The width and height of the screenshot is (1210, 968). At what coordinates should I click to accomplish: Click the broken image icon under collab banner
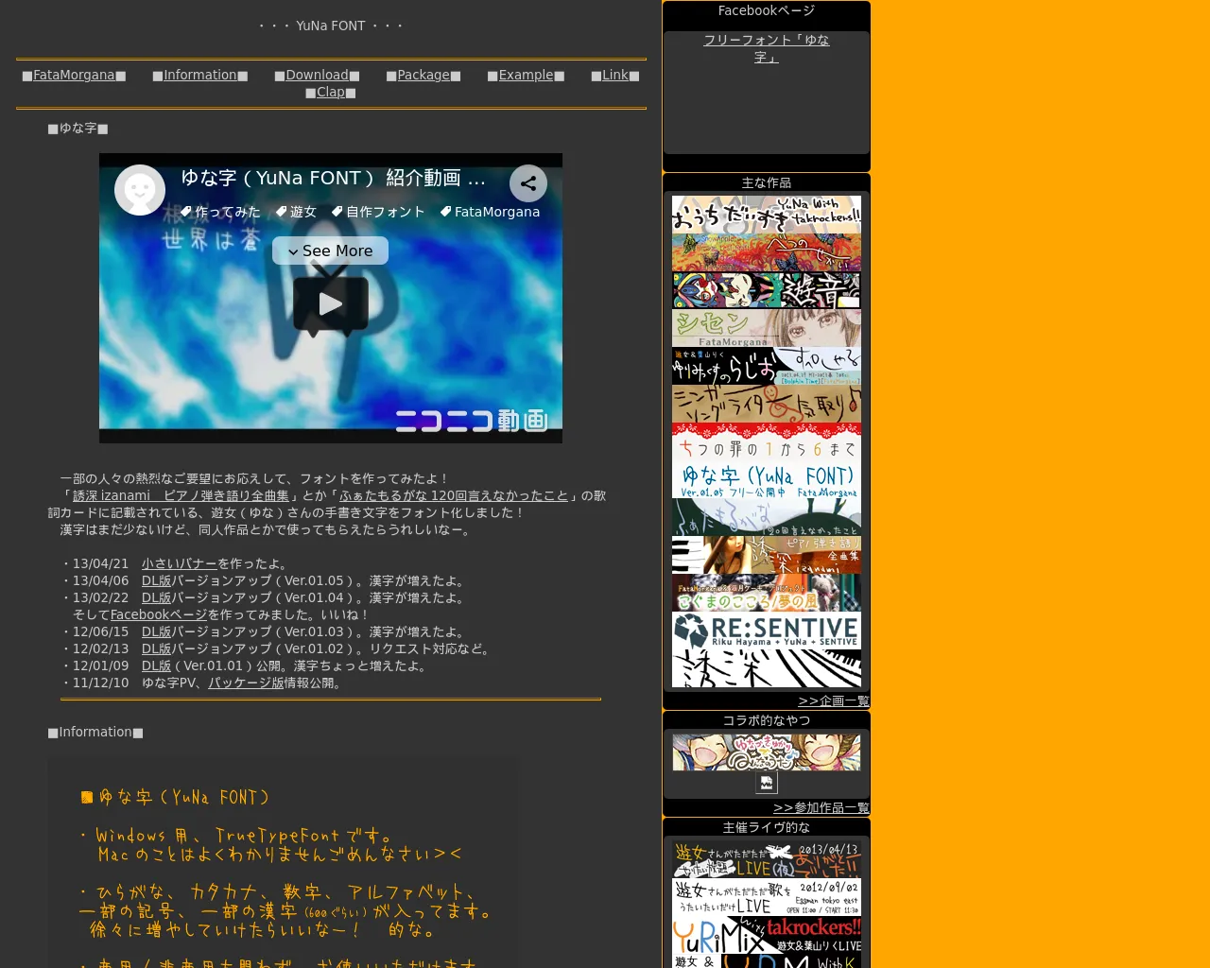766,783
